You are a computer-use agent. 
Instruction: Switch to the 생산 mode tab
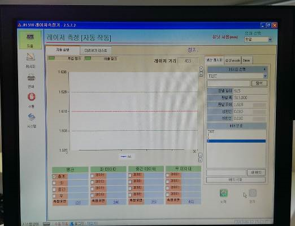coord(232,60)
